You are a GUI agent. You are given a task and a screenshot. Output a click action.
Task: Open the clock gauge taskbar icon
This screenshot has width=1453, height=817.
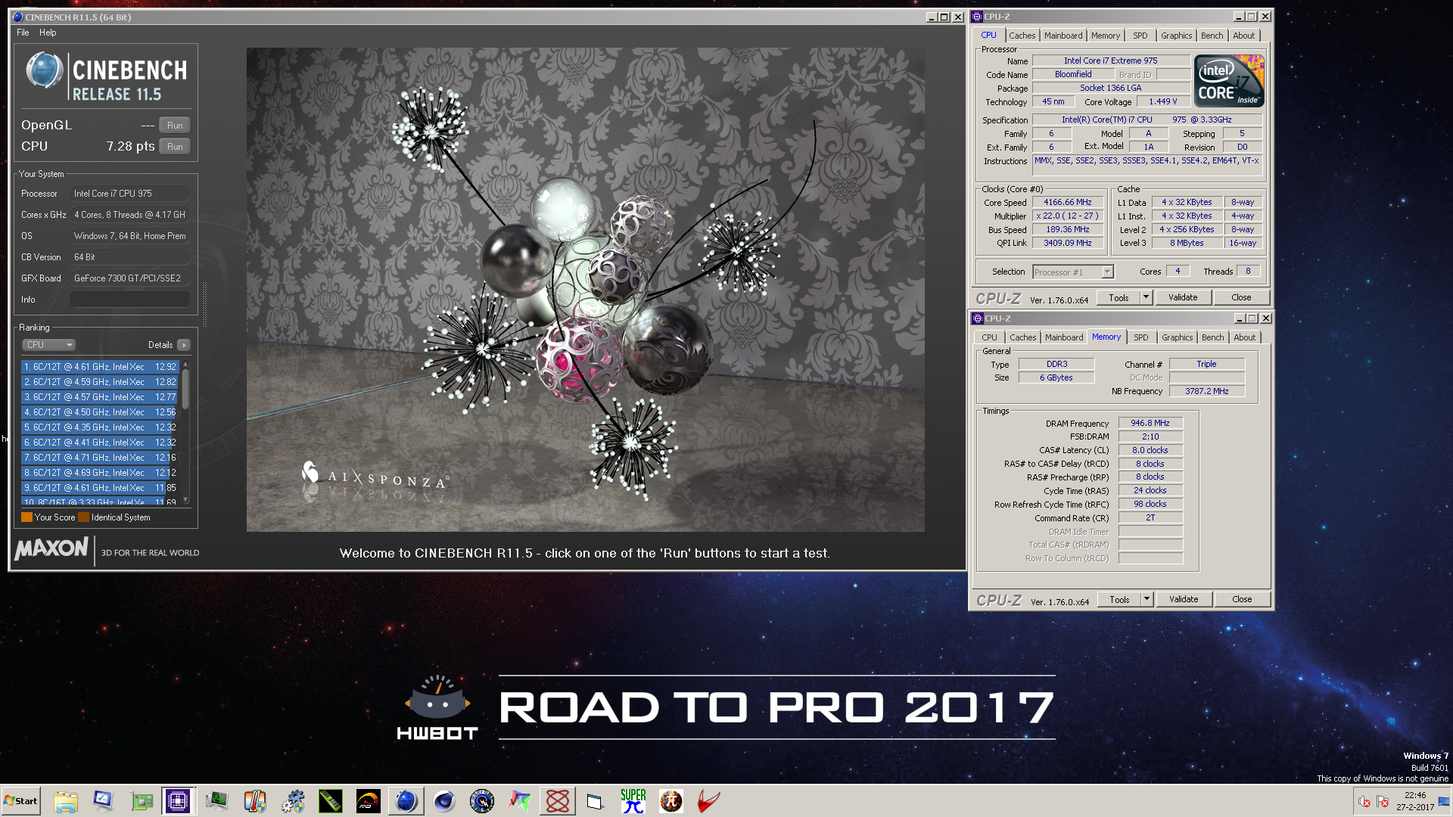pos(482,801)
